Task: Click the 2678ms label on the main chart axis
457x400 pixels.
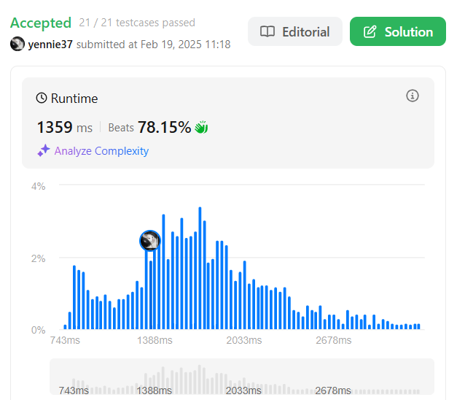Action: pos(334,340)
